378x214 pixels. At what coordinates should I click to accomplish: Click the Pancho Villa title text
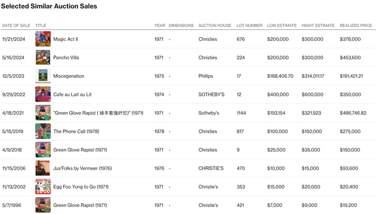click(x=66, y=57)
